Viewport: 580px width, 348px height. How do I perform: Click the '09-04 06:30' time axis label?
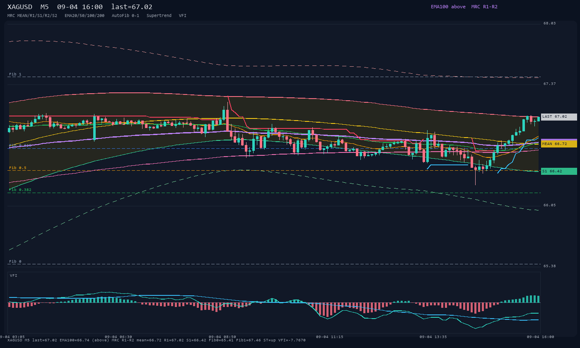[x=118, y=337]
